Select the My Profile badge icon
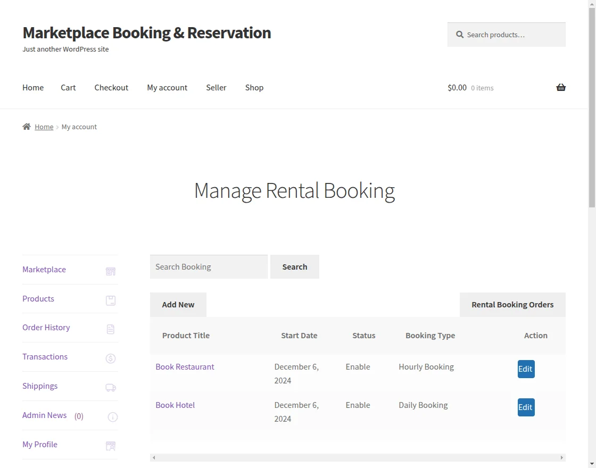 tap(110, 446)
